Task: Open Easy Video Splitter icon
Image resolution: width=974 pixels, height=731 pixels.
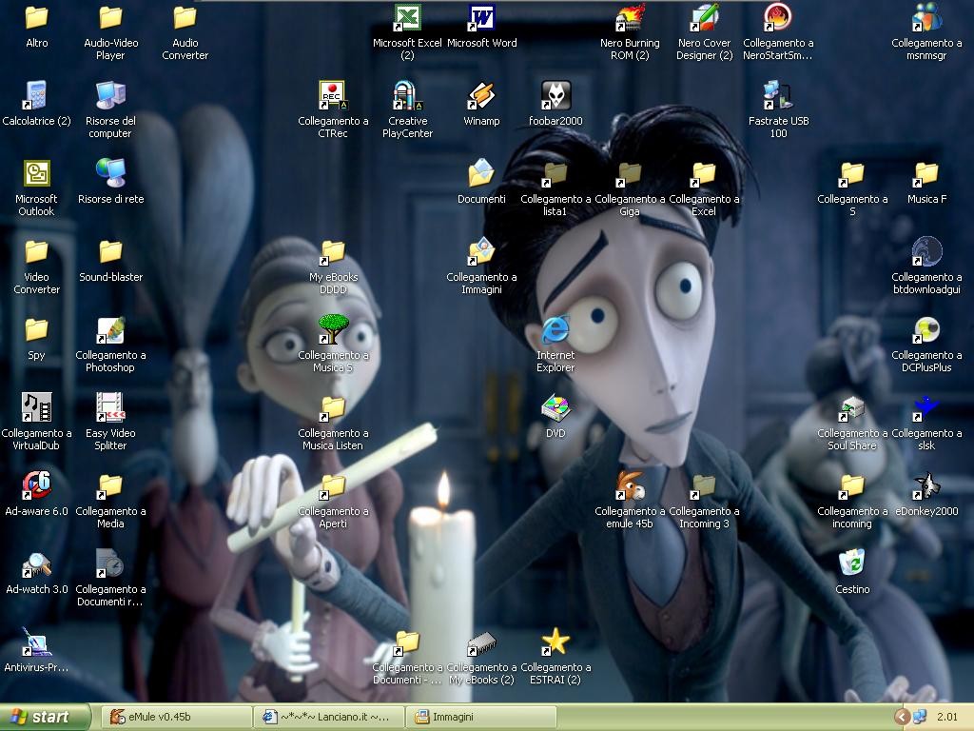Action: [110, 408]
